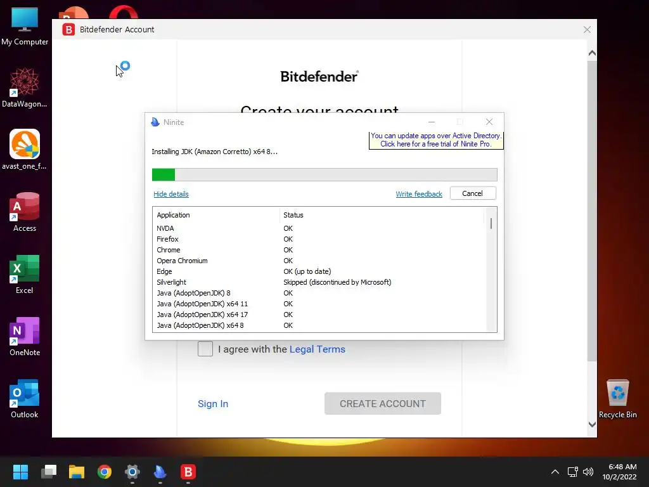
Task: Select the Silverlight row
Action: pos(318,282)
